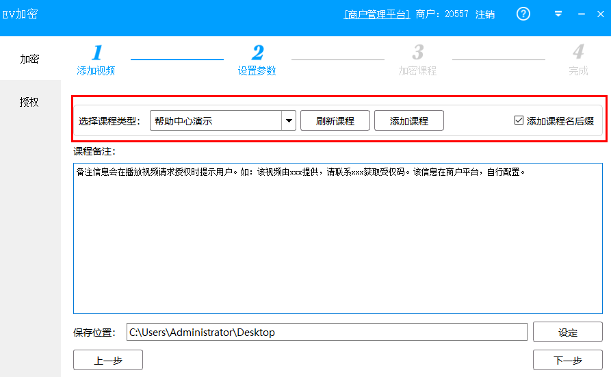Switch to the 授权 sidebar tab
Image resolution: width=611 pixels, height=377 pixels.
click(x=29, y=102)
